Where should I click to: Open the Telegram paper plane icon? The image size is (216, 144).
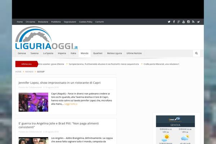tap(198, 22)
